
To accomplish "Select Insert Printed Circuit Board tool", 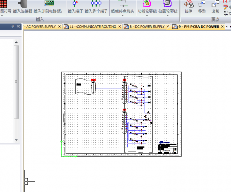I will pyautogui.click(x=49, y=3).
